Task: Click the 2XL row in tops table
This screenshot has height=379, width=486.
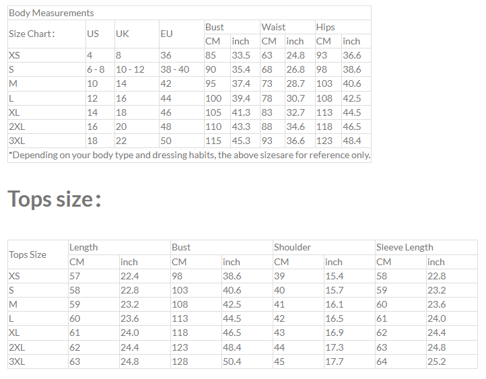Action: click(x=17, y=347)
